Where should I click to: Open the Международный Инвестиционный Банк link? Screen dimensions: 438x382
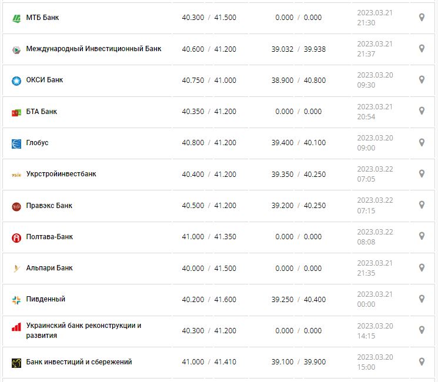[93, 49]
